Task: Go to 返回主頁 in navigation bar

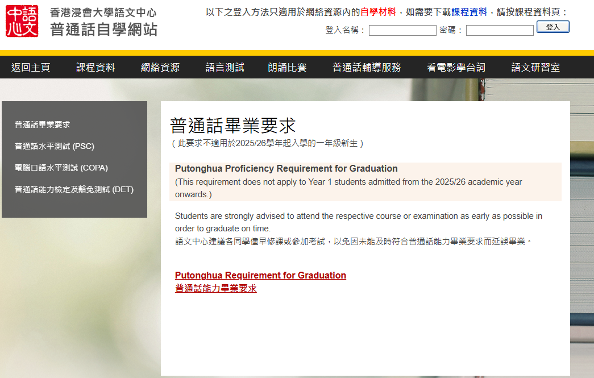Action: [x=31, y=67]
